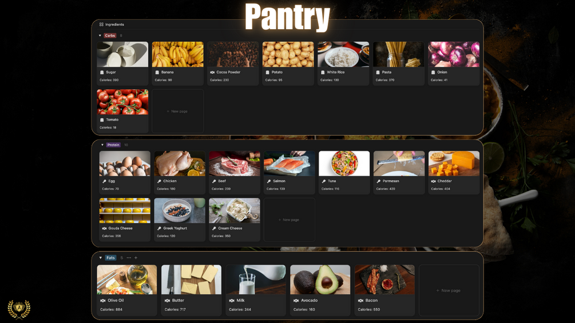Click the laurel crest logo
The width and height of the screenshot is (575, 323).
click(x=19, y=309)
